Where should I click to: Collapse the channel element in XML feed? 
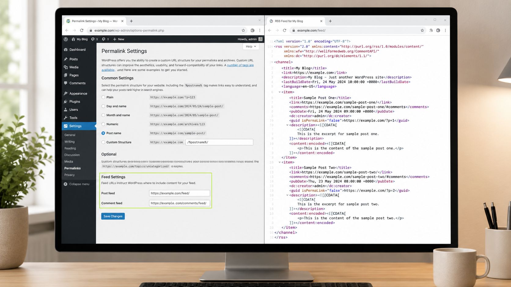click(272, 62)
